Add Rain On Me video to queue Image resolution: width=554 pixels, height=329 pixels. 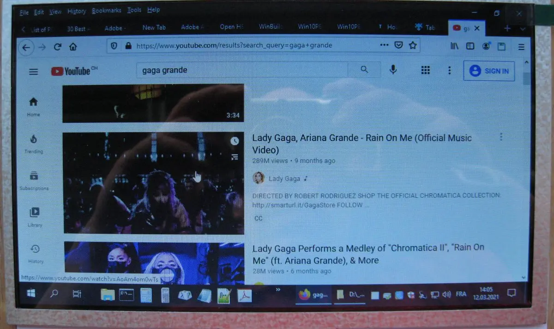click(235, 157)
